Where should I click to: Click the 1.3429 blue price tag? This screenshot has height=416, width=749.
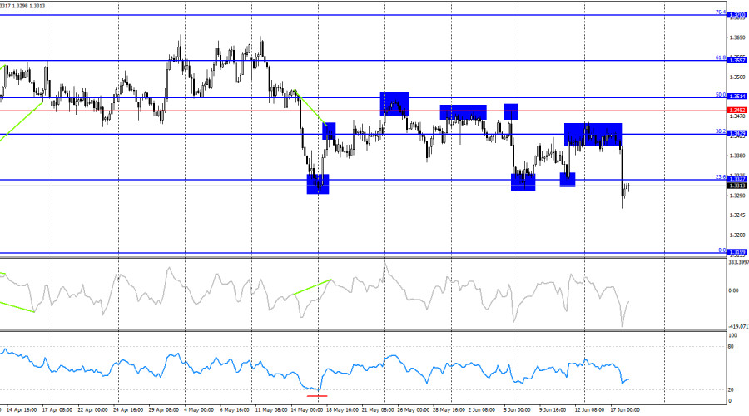coord(737,134)
